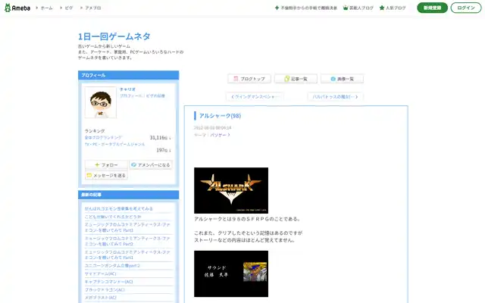The height and width of the screenshot is (303, 485).
Task: Go to previous article ウイングマンスペシャ
Action: [255, 97]
